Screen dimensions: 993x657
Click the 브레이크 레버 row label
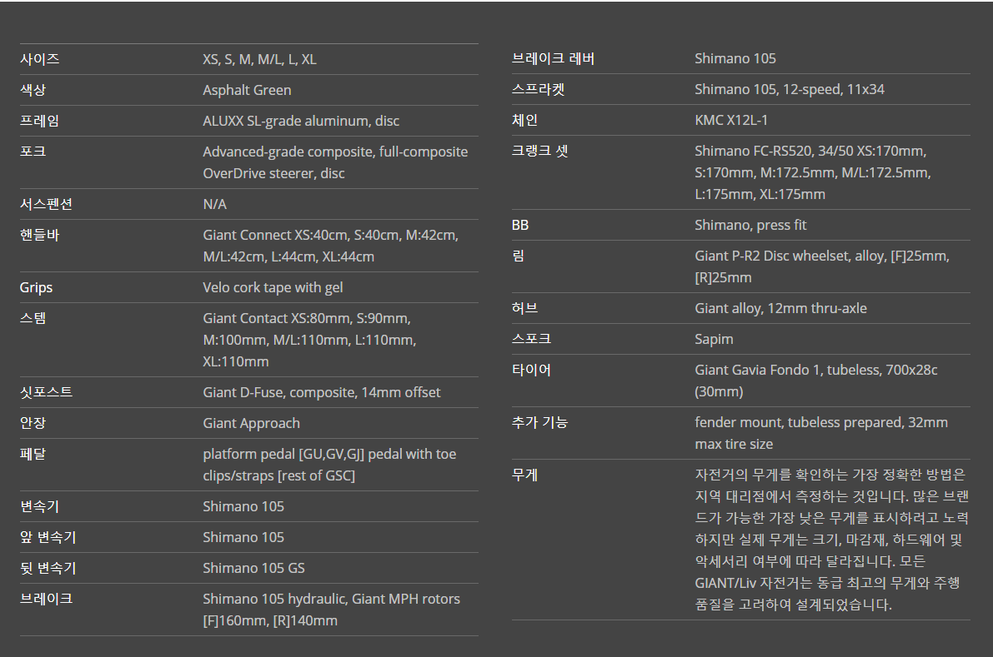(553, 59)
